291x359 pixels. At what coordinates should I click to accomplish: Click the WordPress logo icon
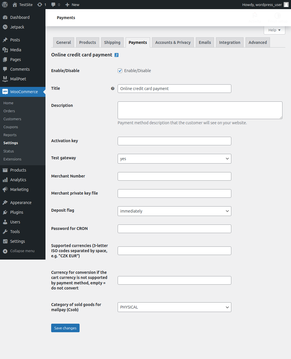(5, 5)
